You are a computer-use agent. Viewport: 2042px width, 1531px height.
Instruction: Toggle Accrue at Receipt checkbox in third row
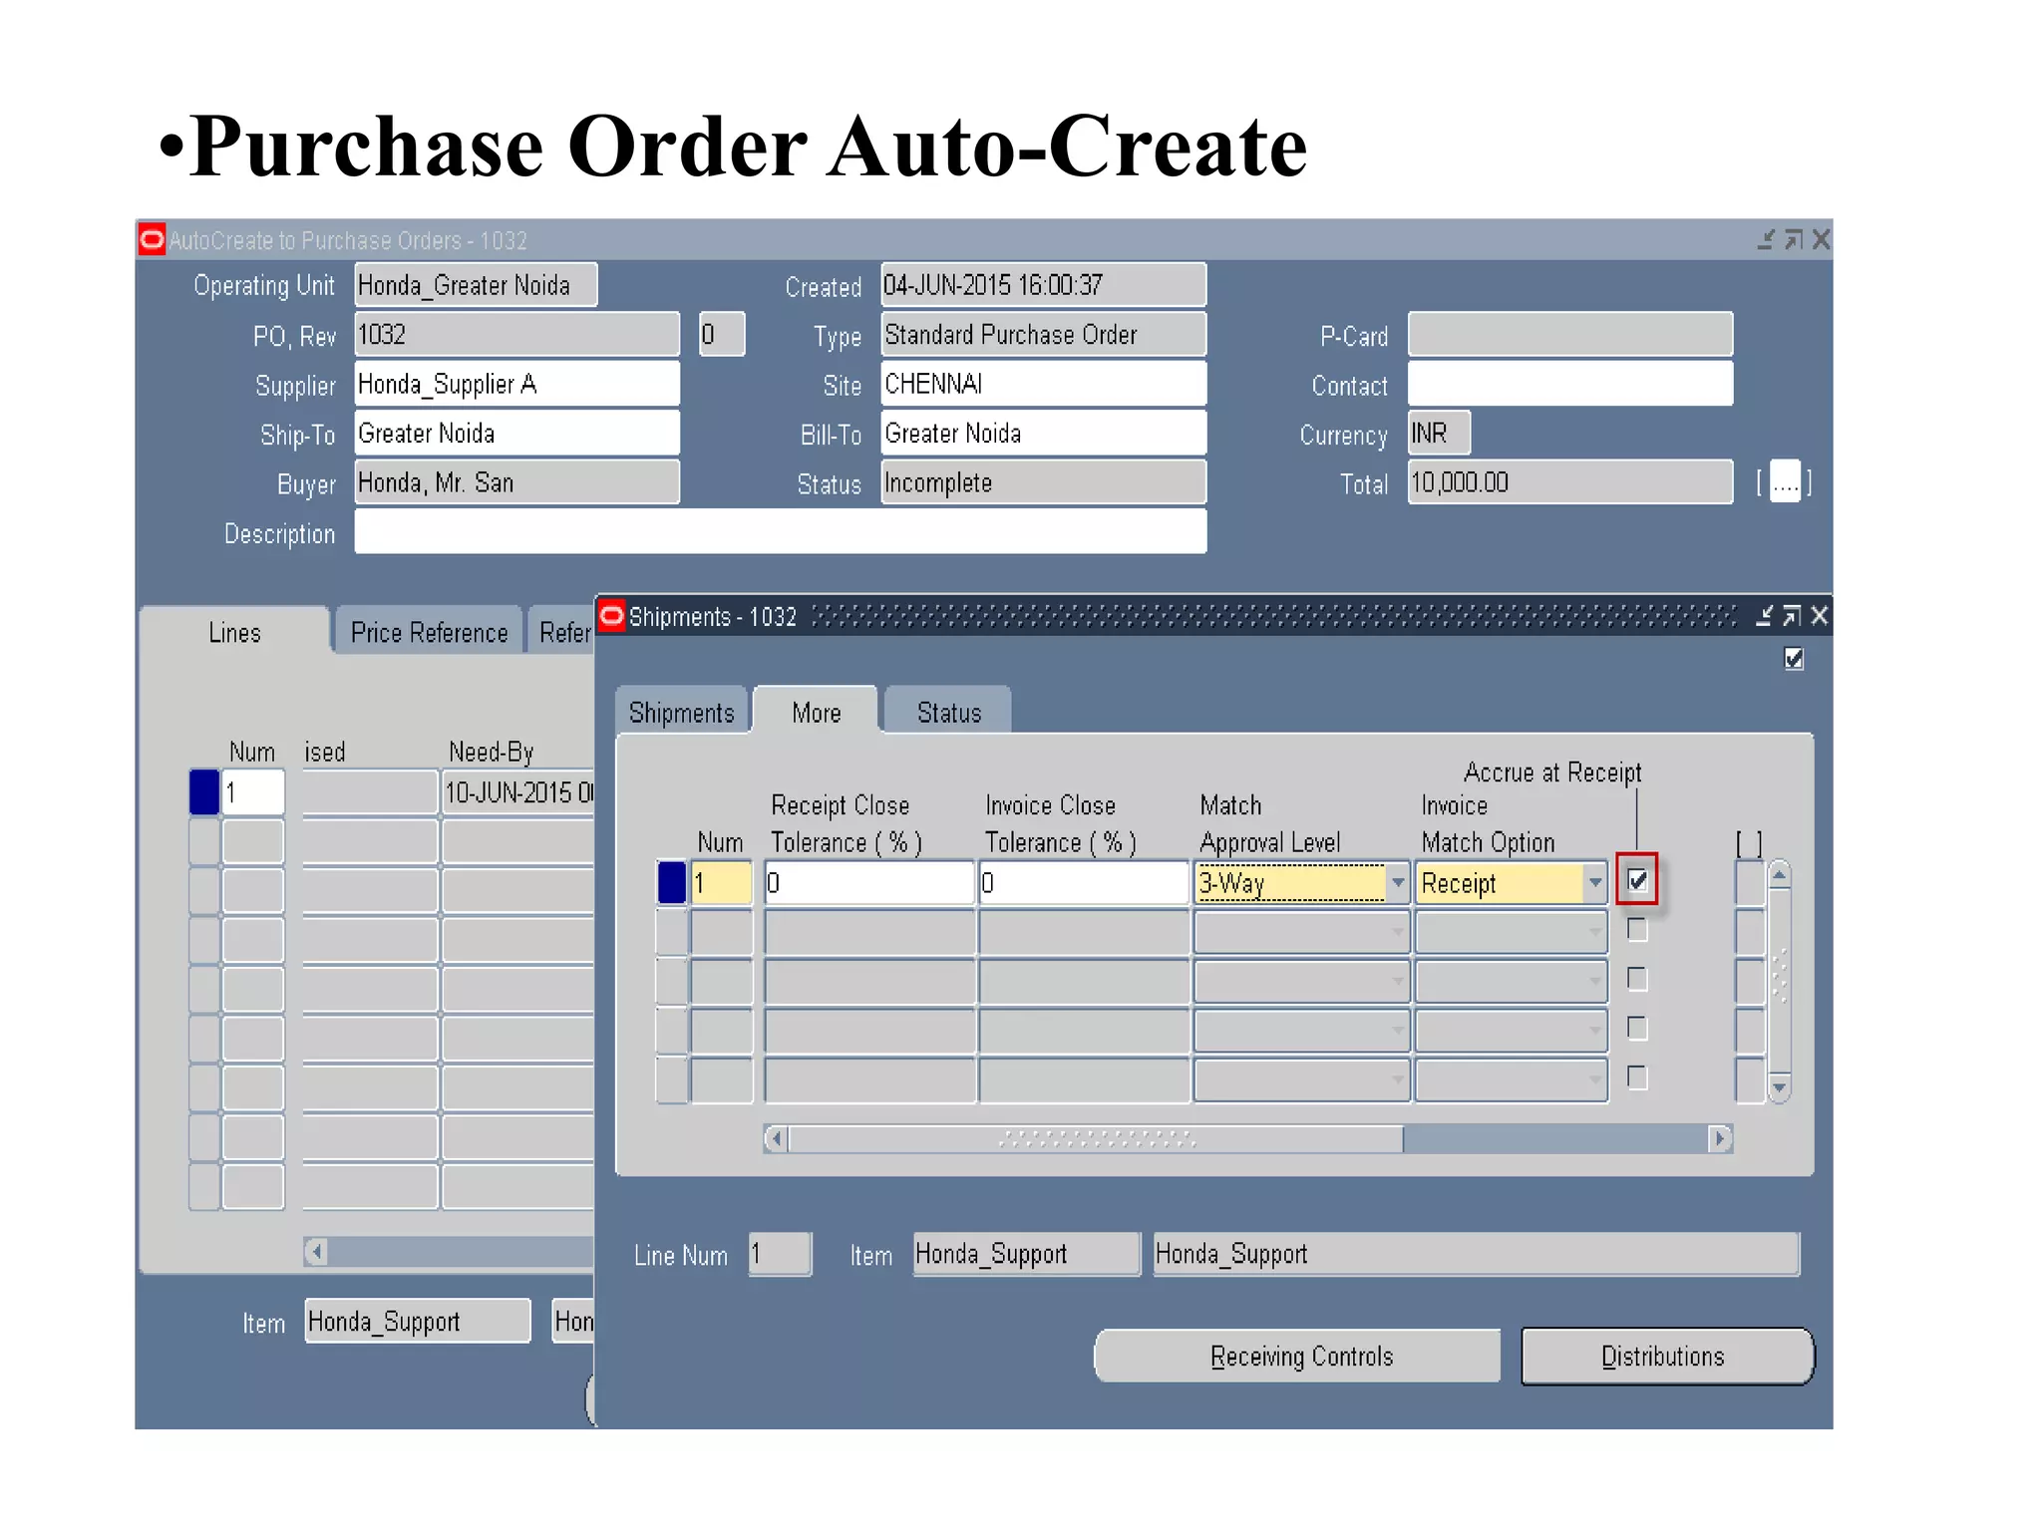pos(1637,979)
